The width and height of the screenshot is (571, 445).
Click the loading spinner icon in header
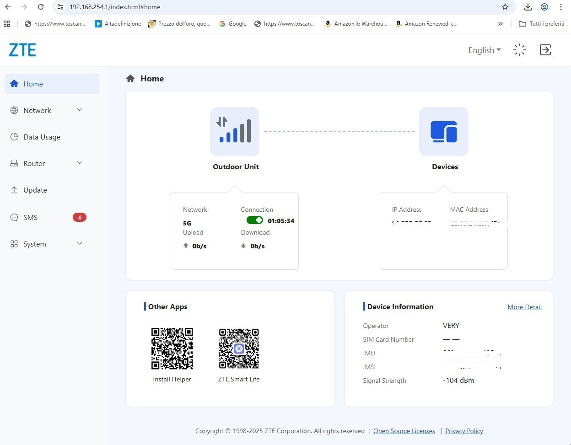coord(520,50)
